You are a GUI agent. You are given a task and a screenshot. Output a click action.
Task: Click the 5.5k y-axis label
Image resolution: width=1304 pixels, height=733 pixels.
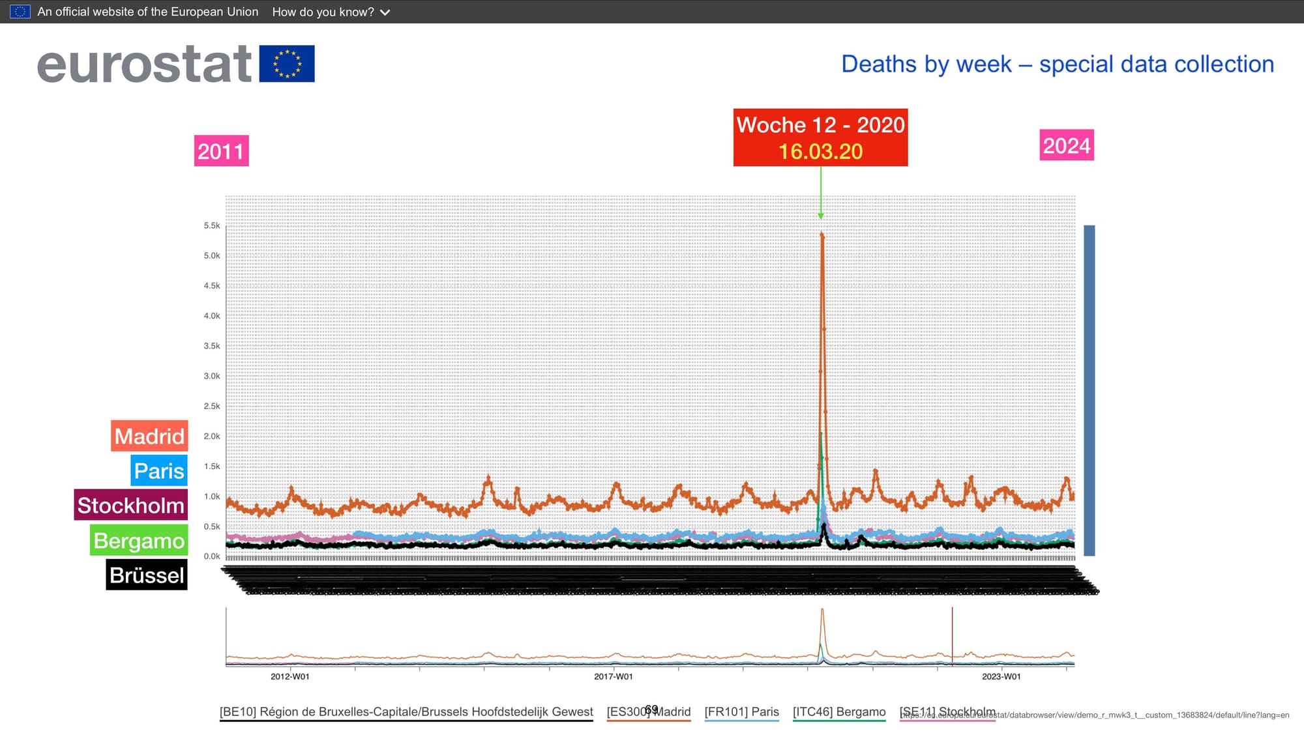tap(212, 225)
